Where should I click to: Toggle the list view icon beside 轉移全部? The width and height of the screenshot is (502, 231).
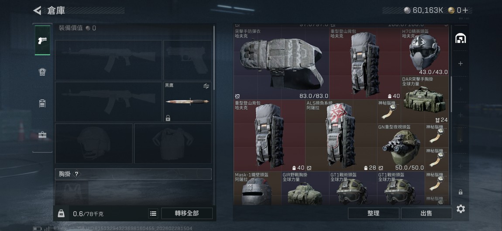153,214
